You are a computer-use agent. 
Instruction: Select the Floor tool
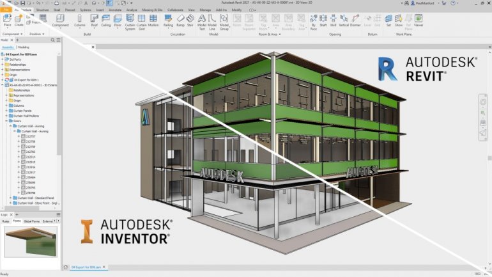[118, 20]
